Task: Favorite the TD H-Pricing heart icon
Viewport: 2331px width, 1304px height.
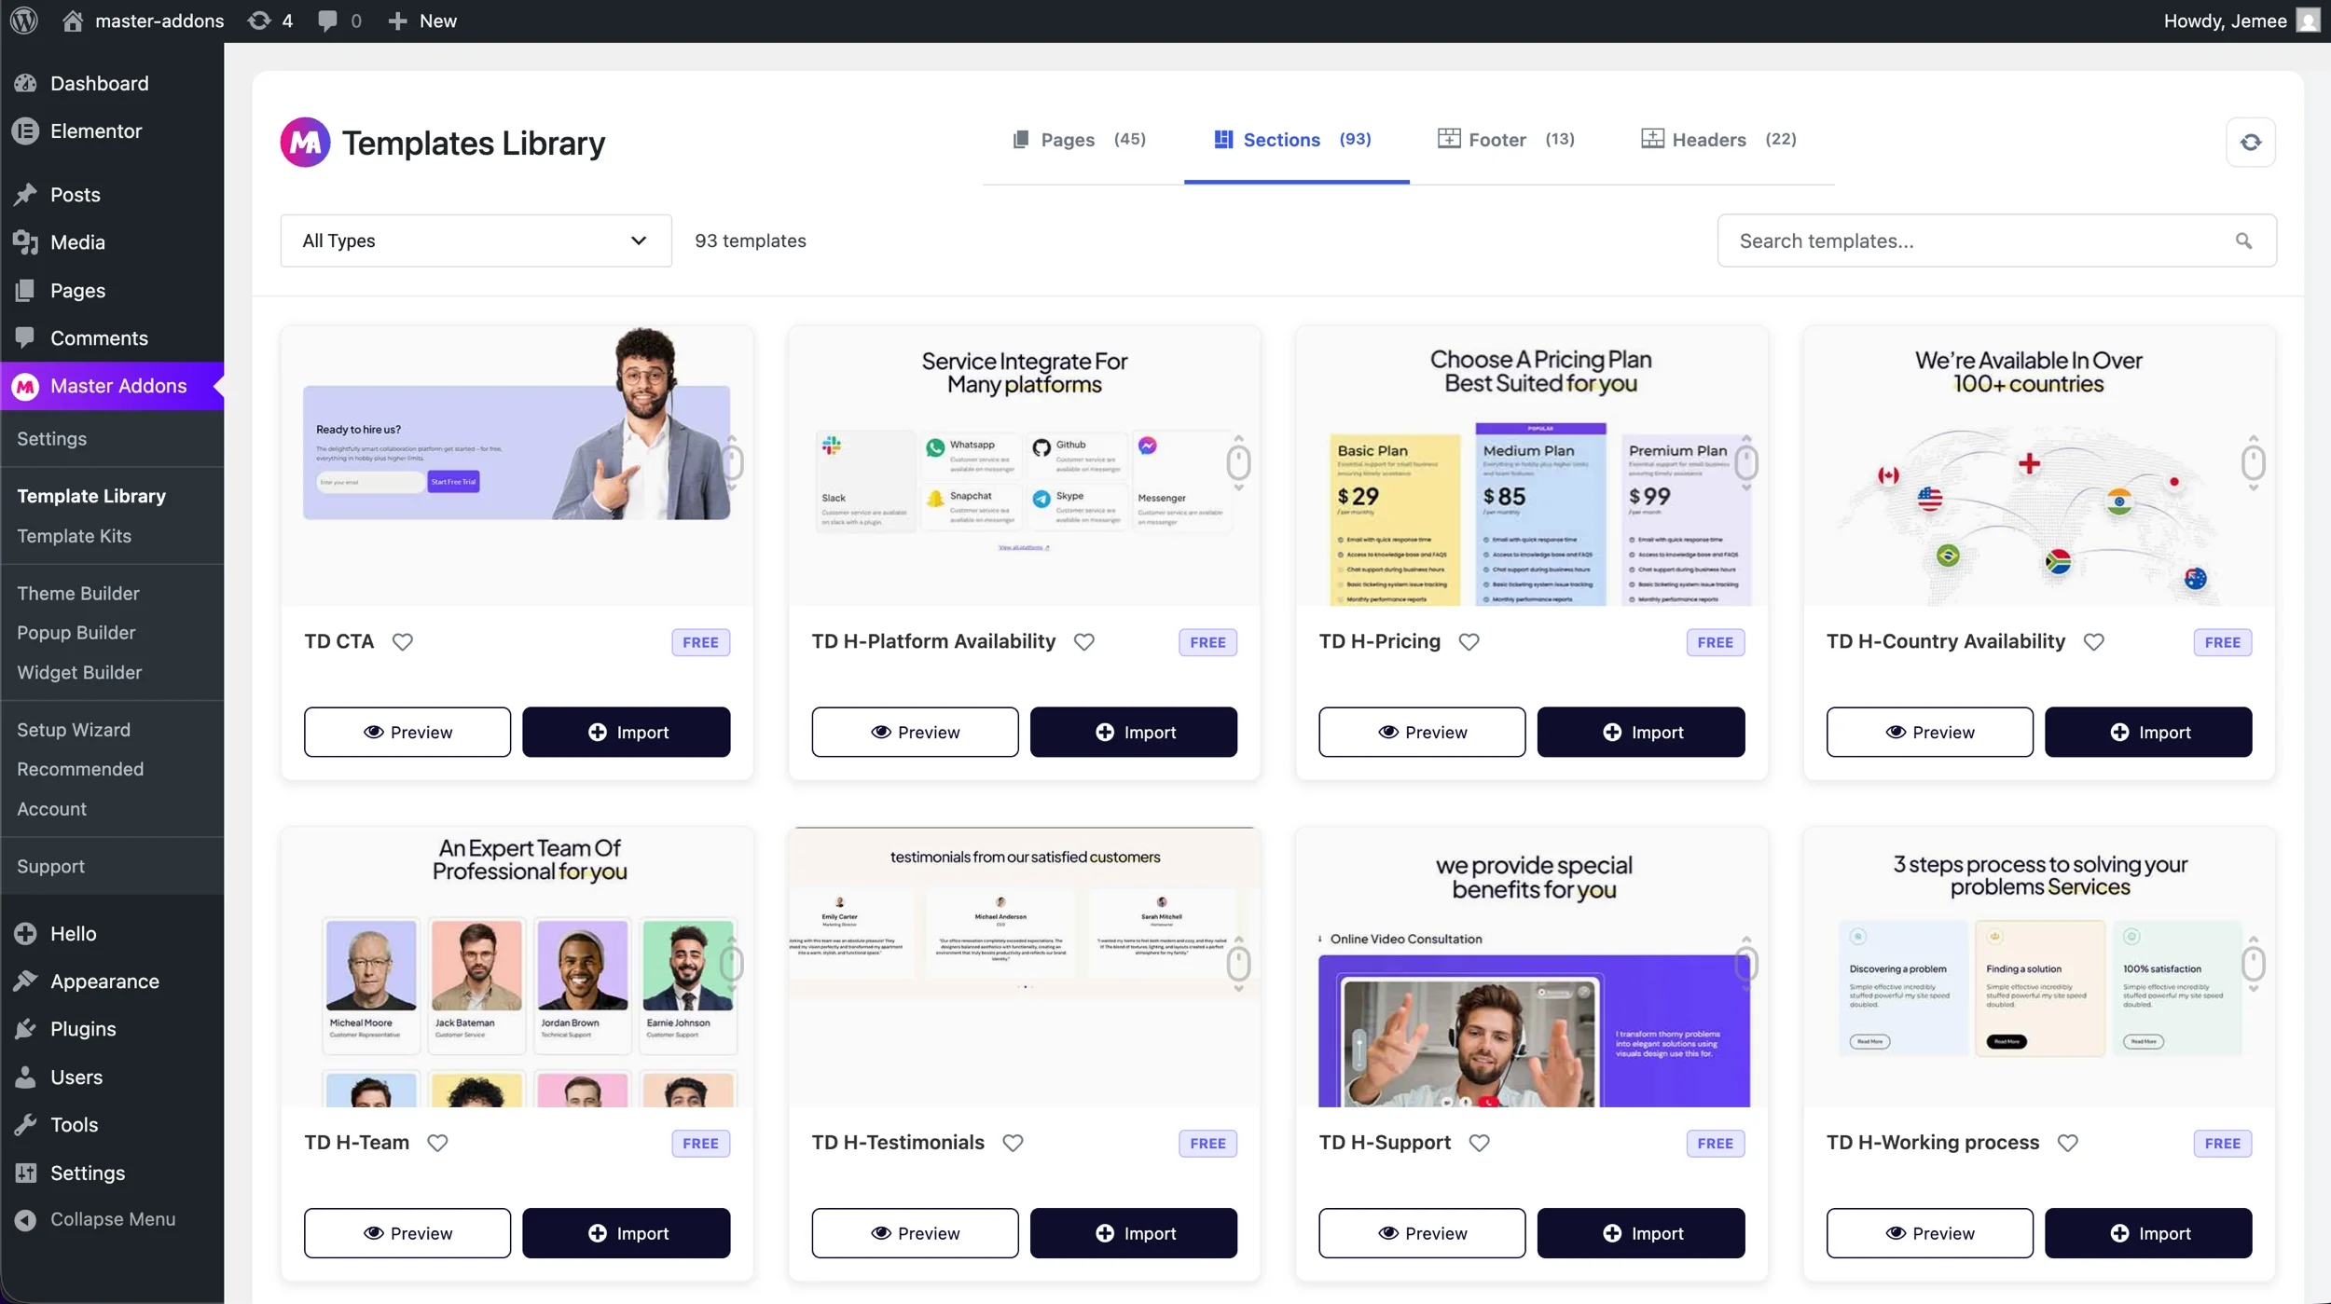Action: point(1469,641)
